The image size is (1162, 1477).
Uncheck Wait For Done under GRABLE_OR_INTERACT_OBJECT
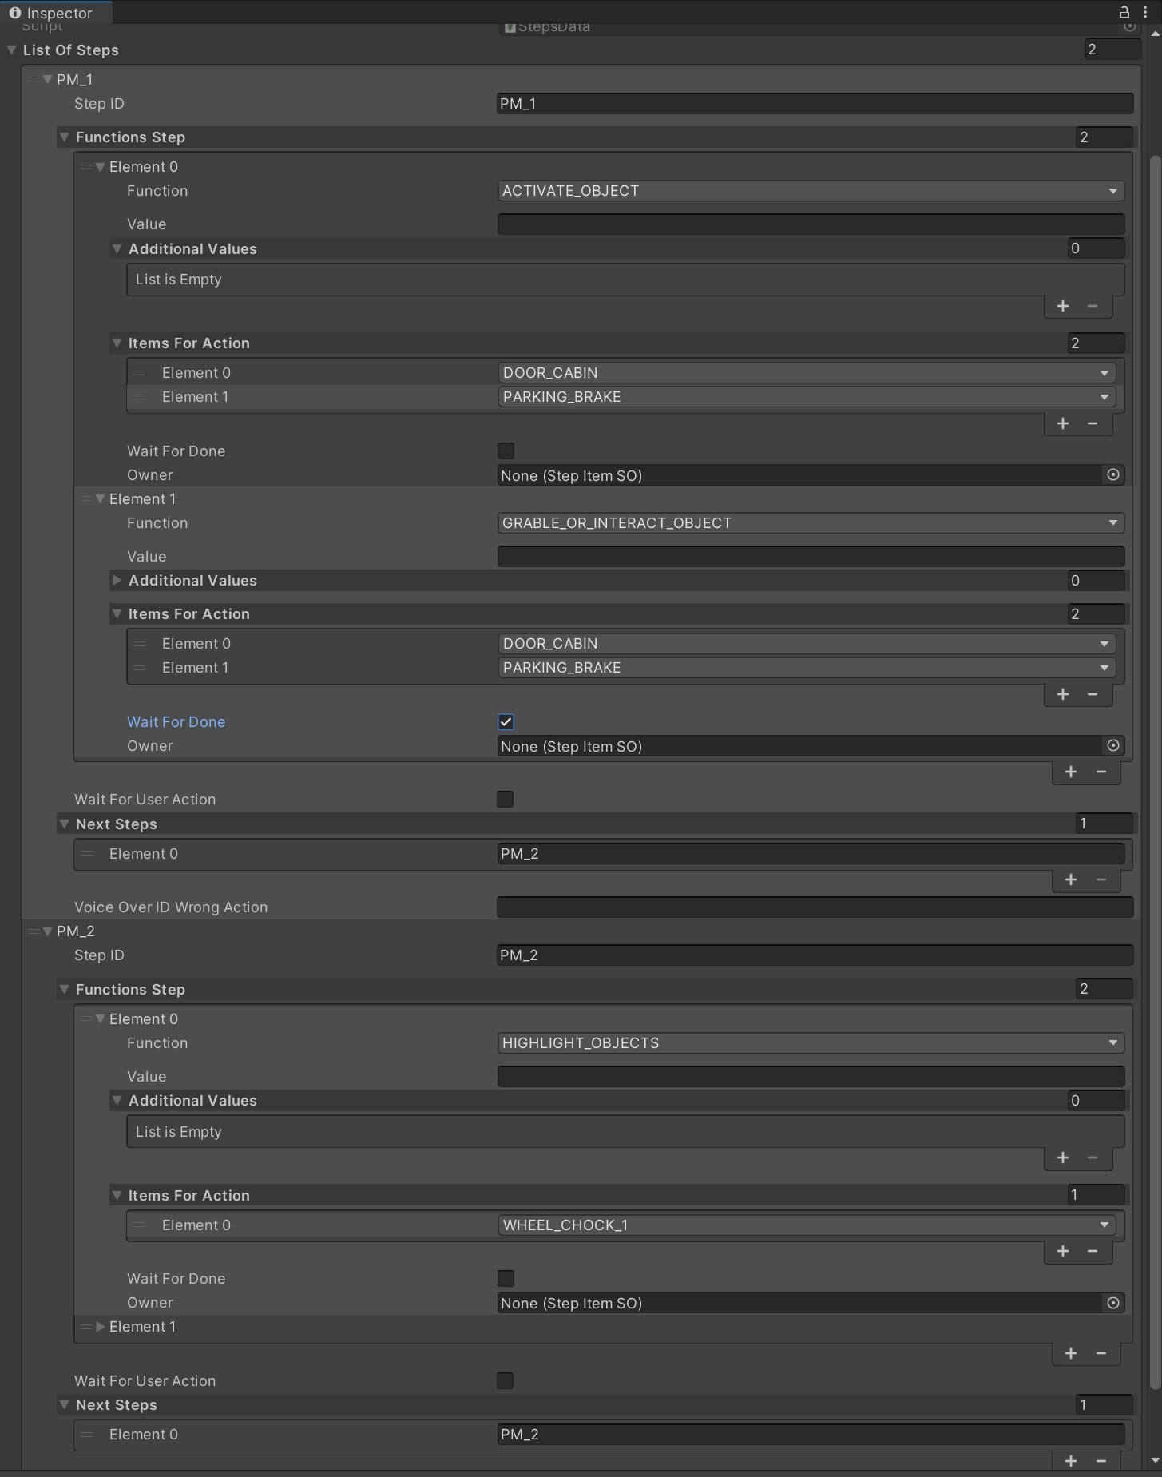coord(506,722)
